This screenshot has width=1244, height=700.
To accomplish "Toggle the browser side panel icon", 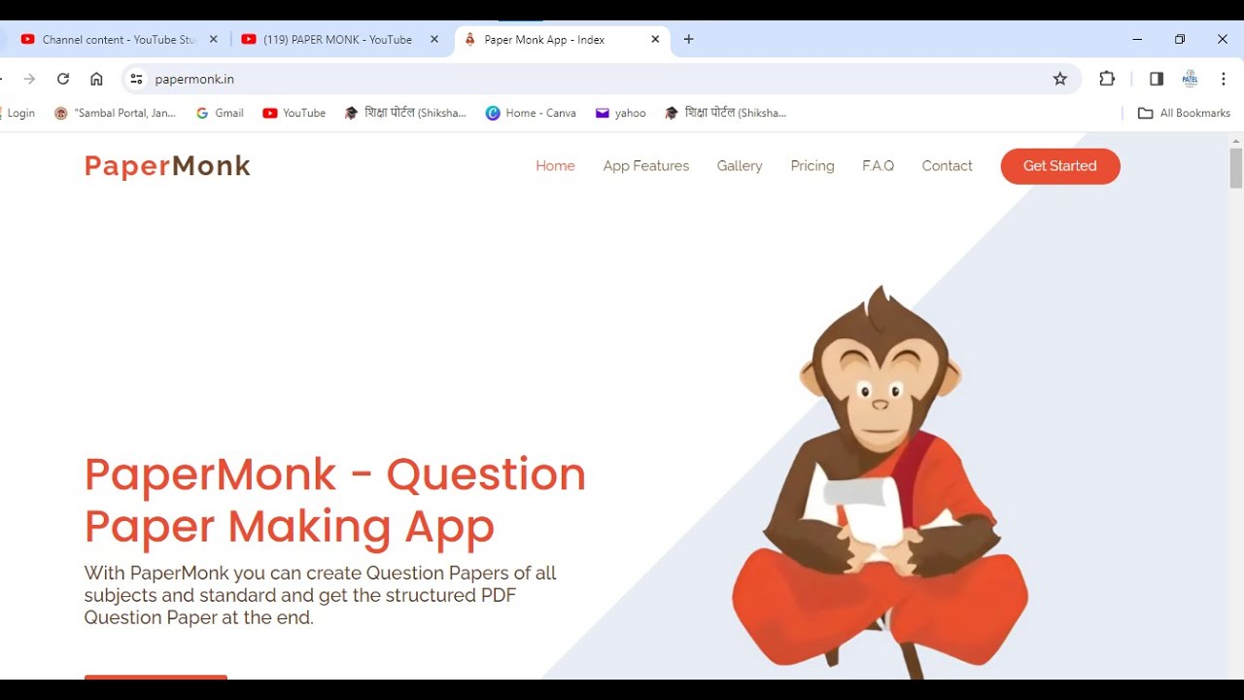I will click(x=1157, y=79).
